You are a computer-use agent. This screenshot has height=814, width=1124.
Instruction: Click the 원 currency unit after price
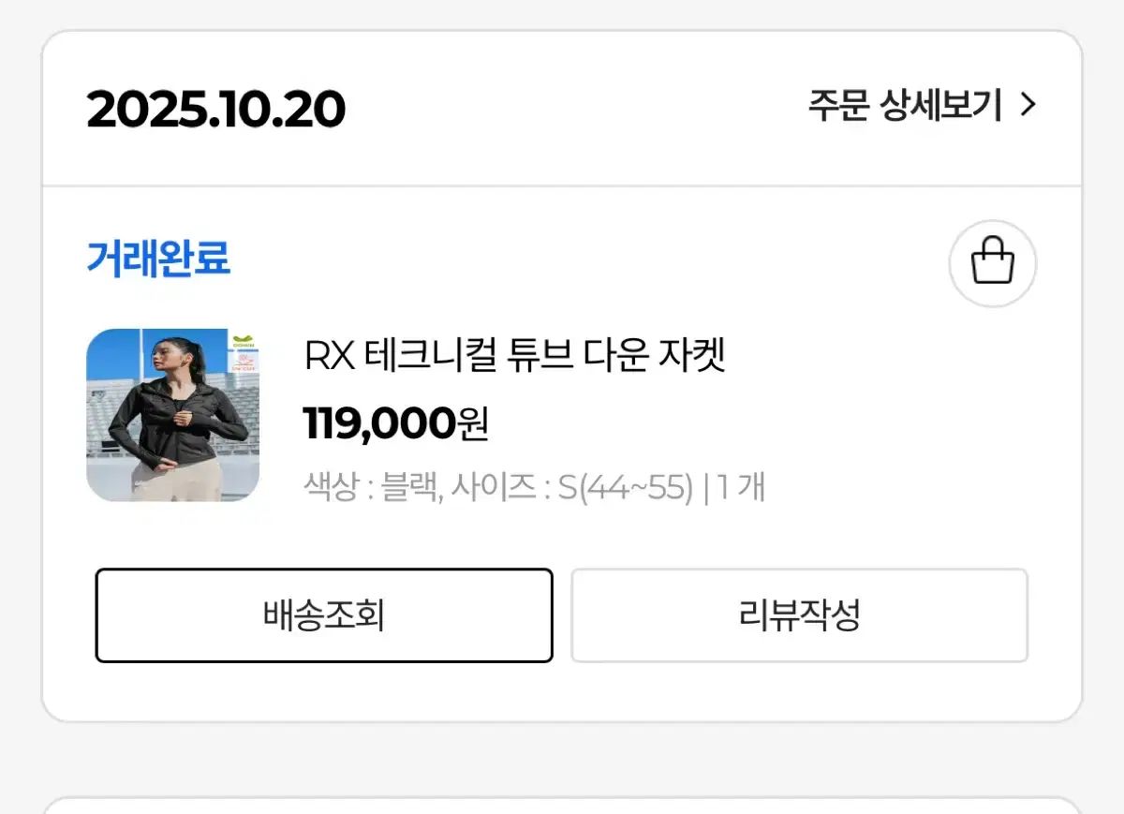pos(473,424)
